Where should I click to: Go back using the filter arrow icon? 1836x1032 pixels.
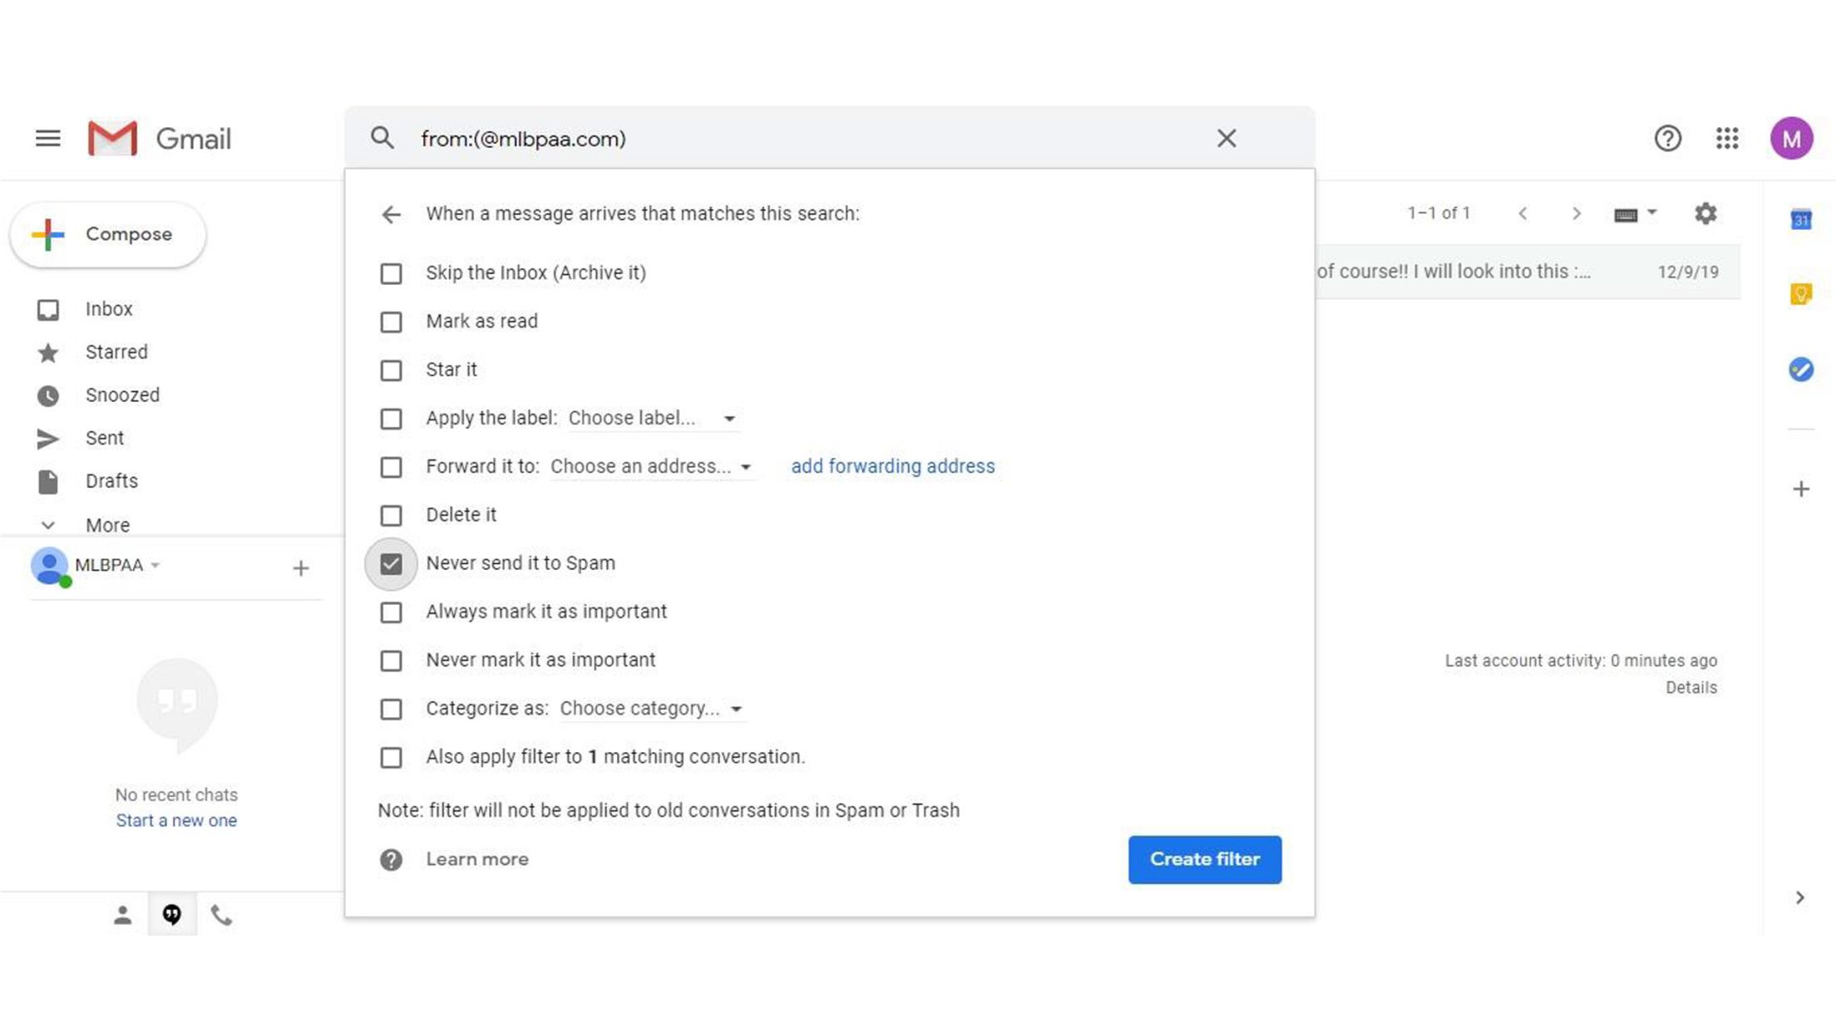[x=391, y=214]
